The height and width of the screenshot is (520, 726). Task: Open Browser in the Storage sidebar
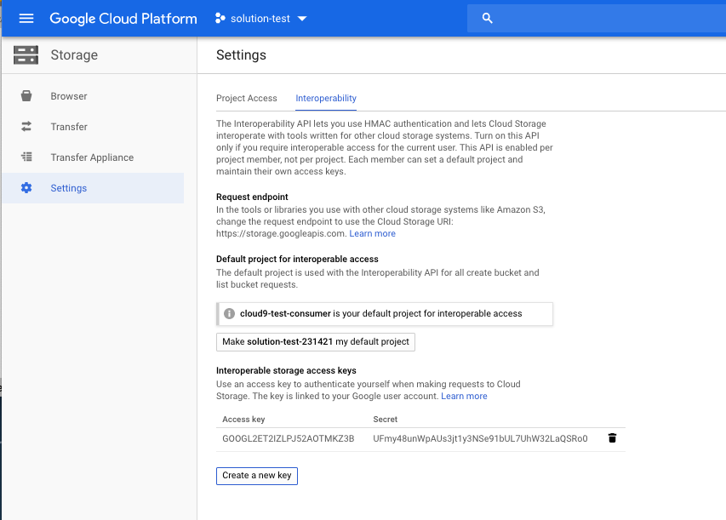93,96
